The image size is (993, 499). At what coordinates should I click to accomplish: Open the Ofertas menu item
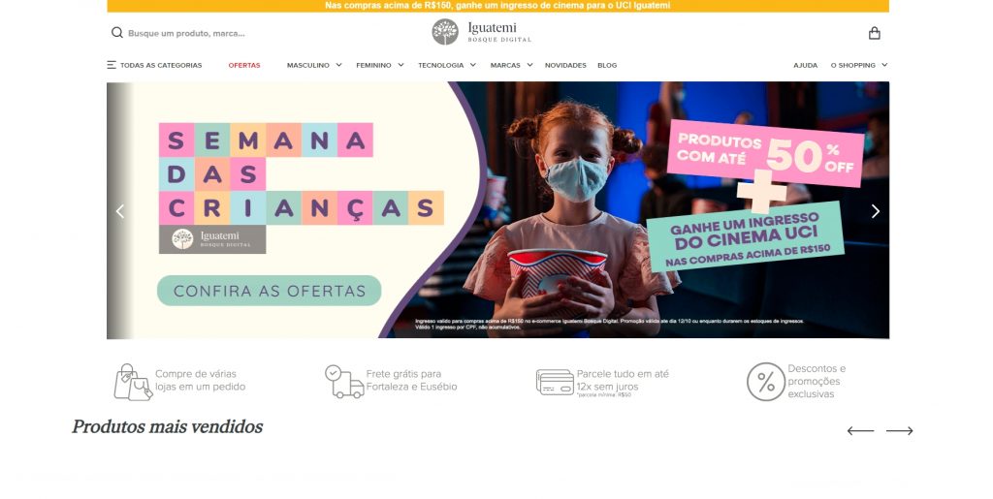[x=244, y=65]
